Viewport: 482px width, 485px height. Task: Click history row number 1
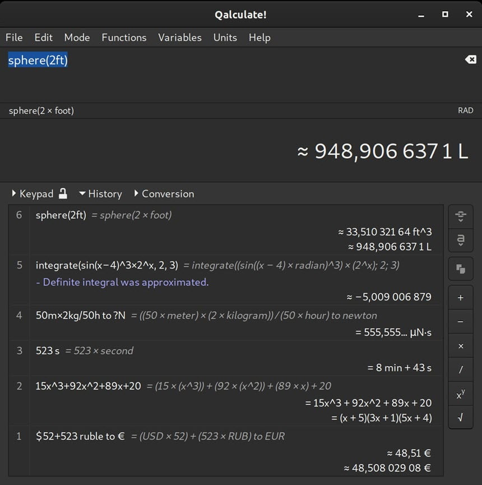pos(19,436)
